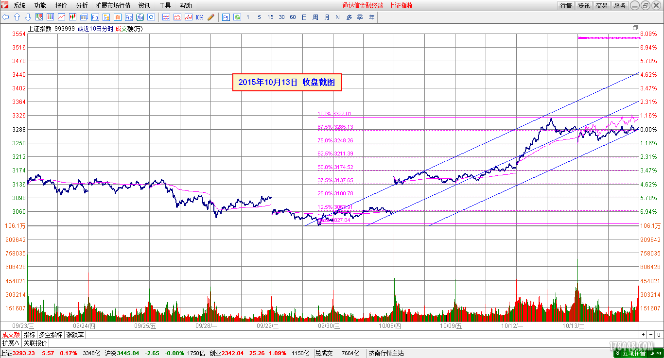The height and width of the screenshot is (358, 664).
Task: Click the down arrow toolbar icon
Action: click(x=28, y=17)
